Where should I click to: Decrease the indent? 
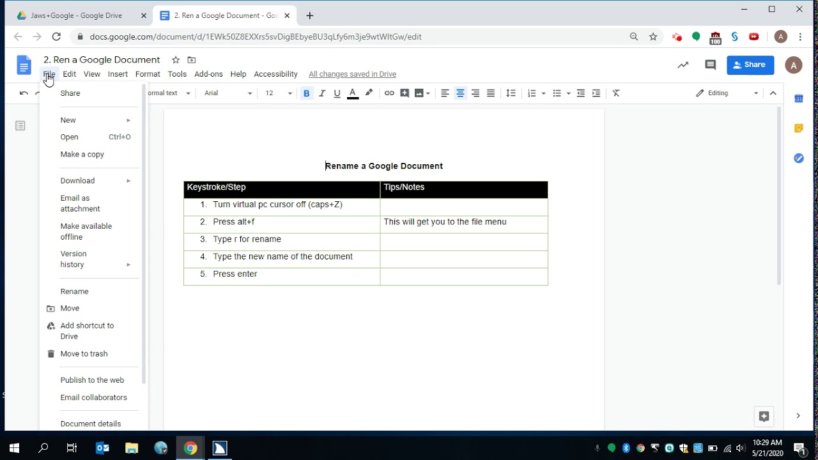click(x=581, y=93)
